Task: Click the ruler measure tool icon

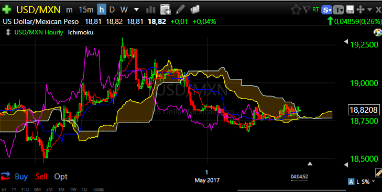Action: pyautogui.click(x=378, y=173)
